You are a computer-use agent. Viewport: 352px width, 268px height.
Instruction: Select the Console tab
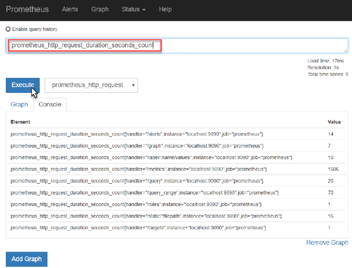coord(50,104)
